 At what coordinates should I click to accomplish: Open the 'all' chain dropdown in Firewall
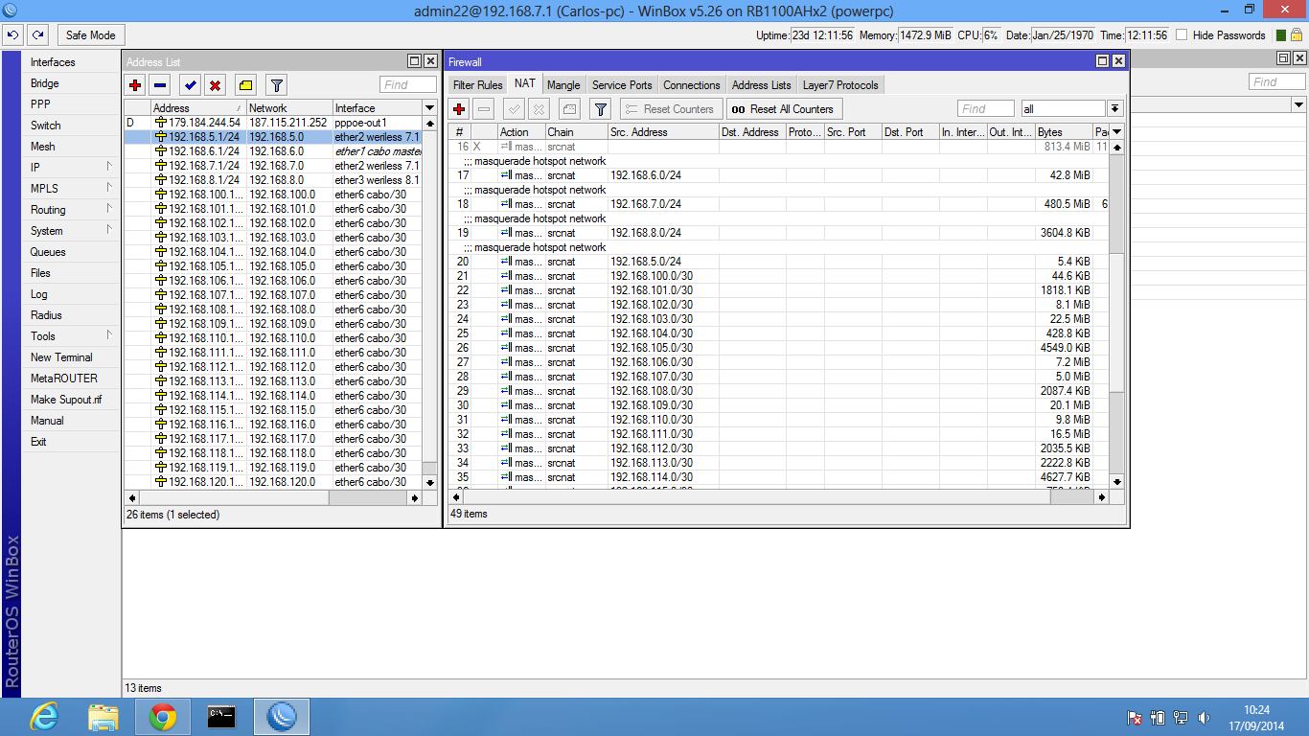[1114, 109]
